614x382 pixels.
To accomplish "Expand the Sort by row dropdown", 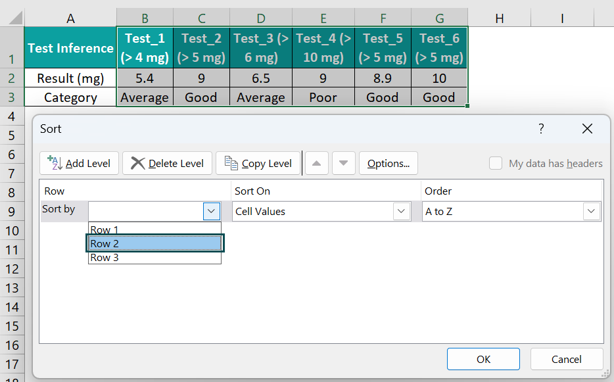I will 212,211.
